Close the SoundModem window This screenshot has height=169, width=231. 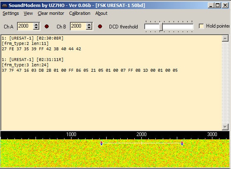(x=225, y=5)
